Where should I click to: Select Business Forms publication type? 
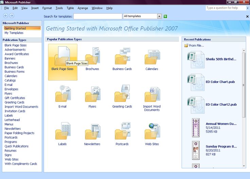click(x=15, y=72)
